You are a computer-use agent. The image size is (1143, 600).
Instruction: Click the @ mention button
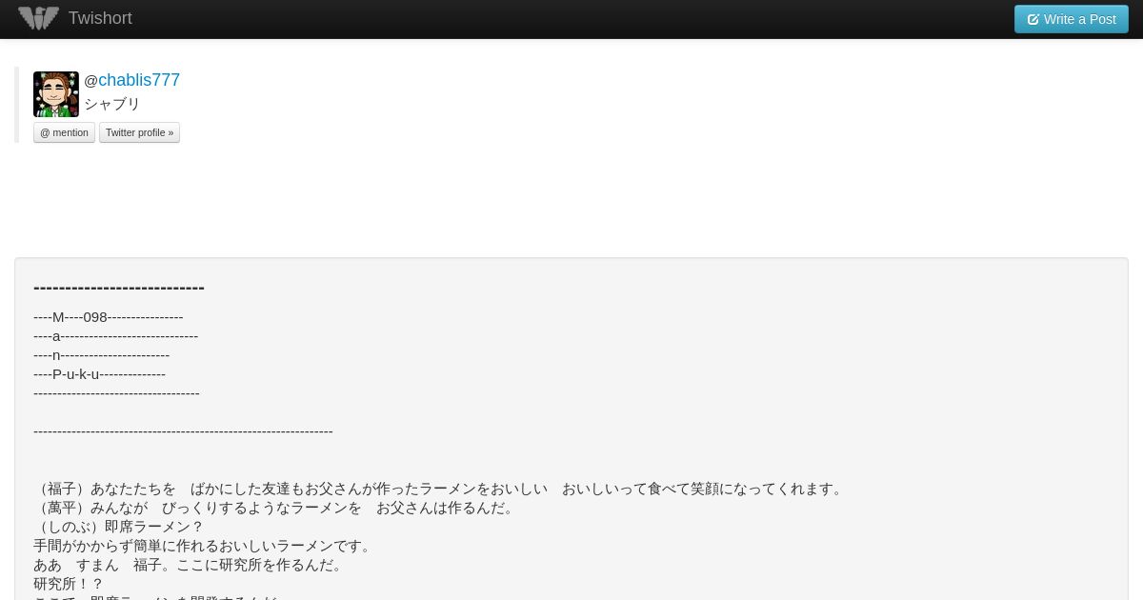click(64, 132)
